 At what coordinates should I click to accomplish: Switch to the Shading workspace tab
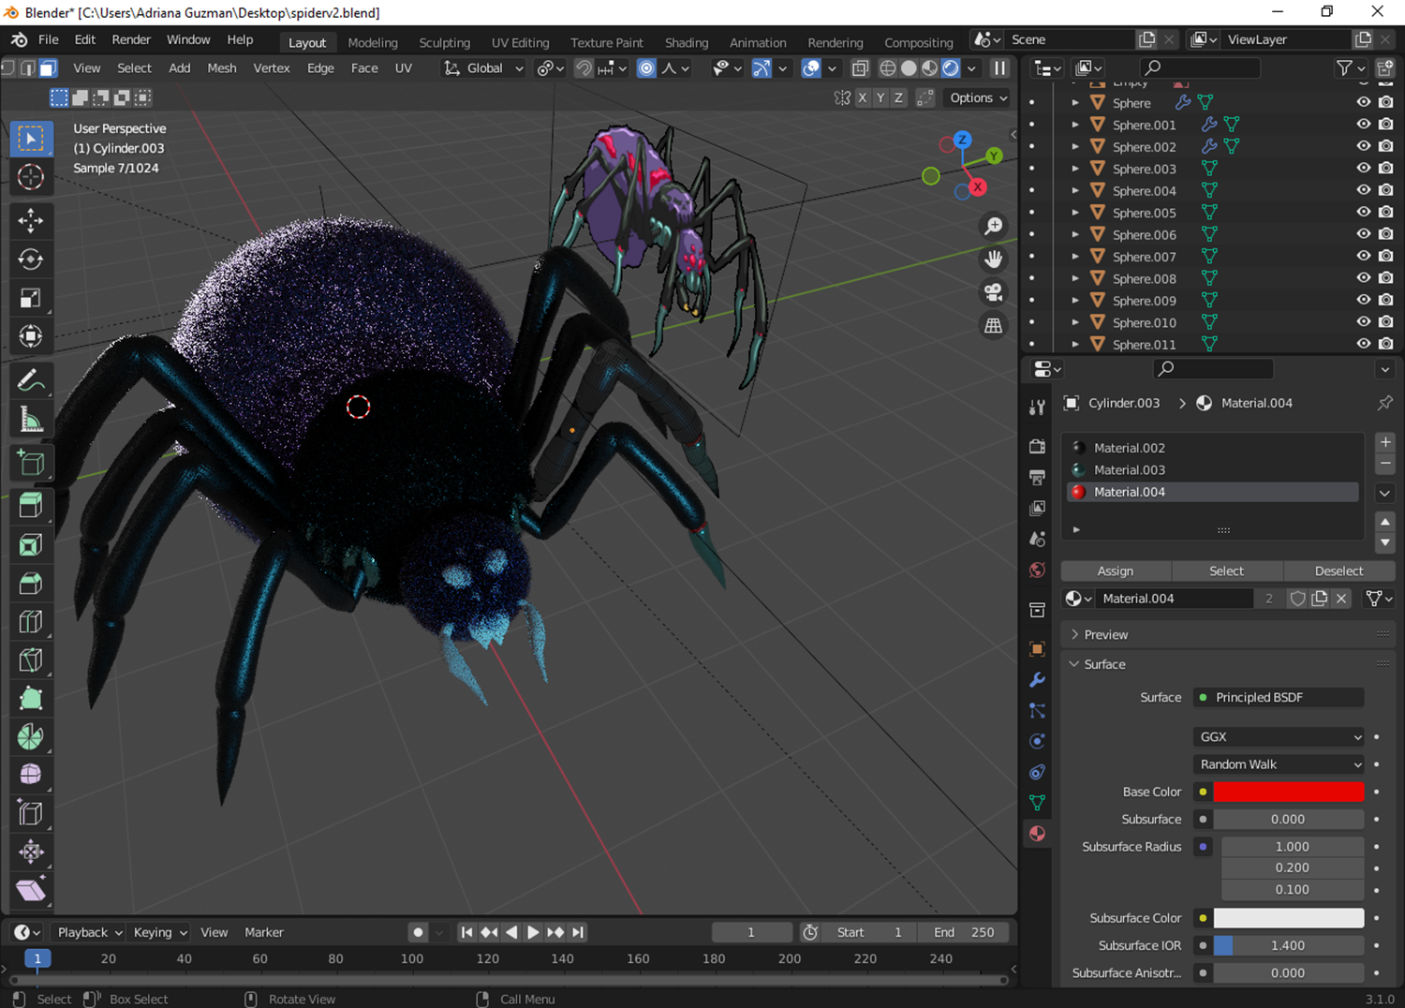[687, 42]
